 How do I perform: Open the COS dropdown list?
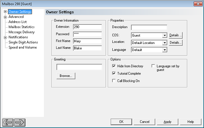164,35
